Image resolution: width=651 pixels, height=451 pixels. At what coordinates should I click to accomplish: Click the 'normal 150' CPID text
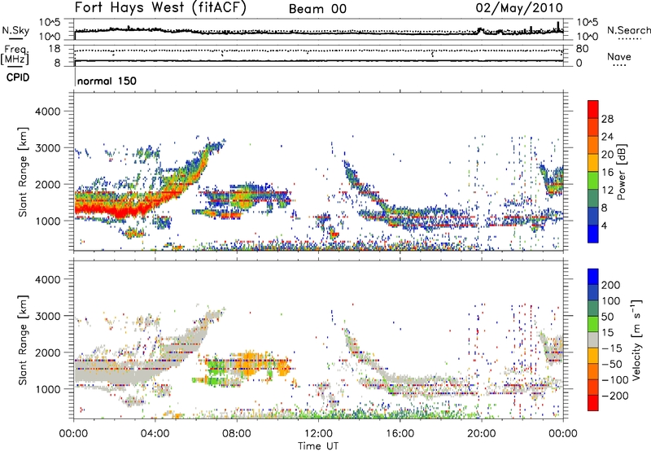click(107, 81)
